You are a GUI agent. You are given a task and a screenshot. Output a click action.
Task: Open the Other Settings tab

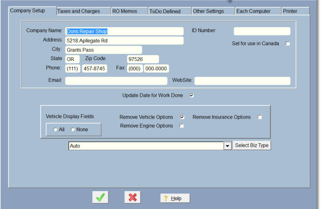(208, 11)
